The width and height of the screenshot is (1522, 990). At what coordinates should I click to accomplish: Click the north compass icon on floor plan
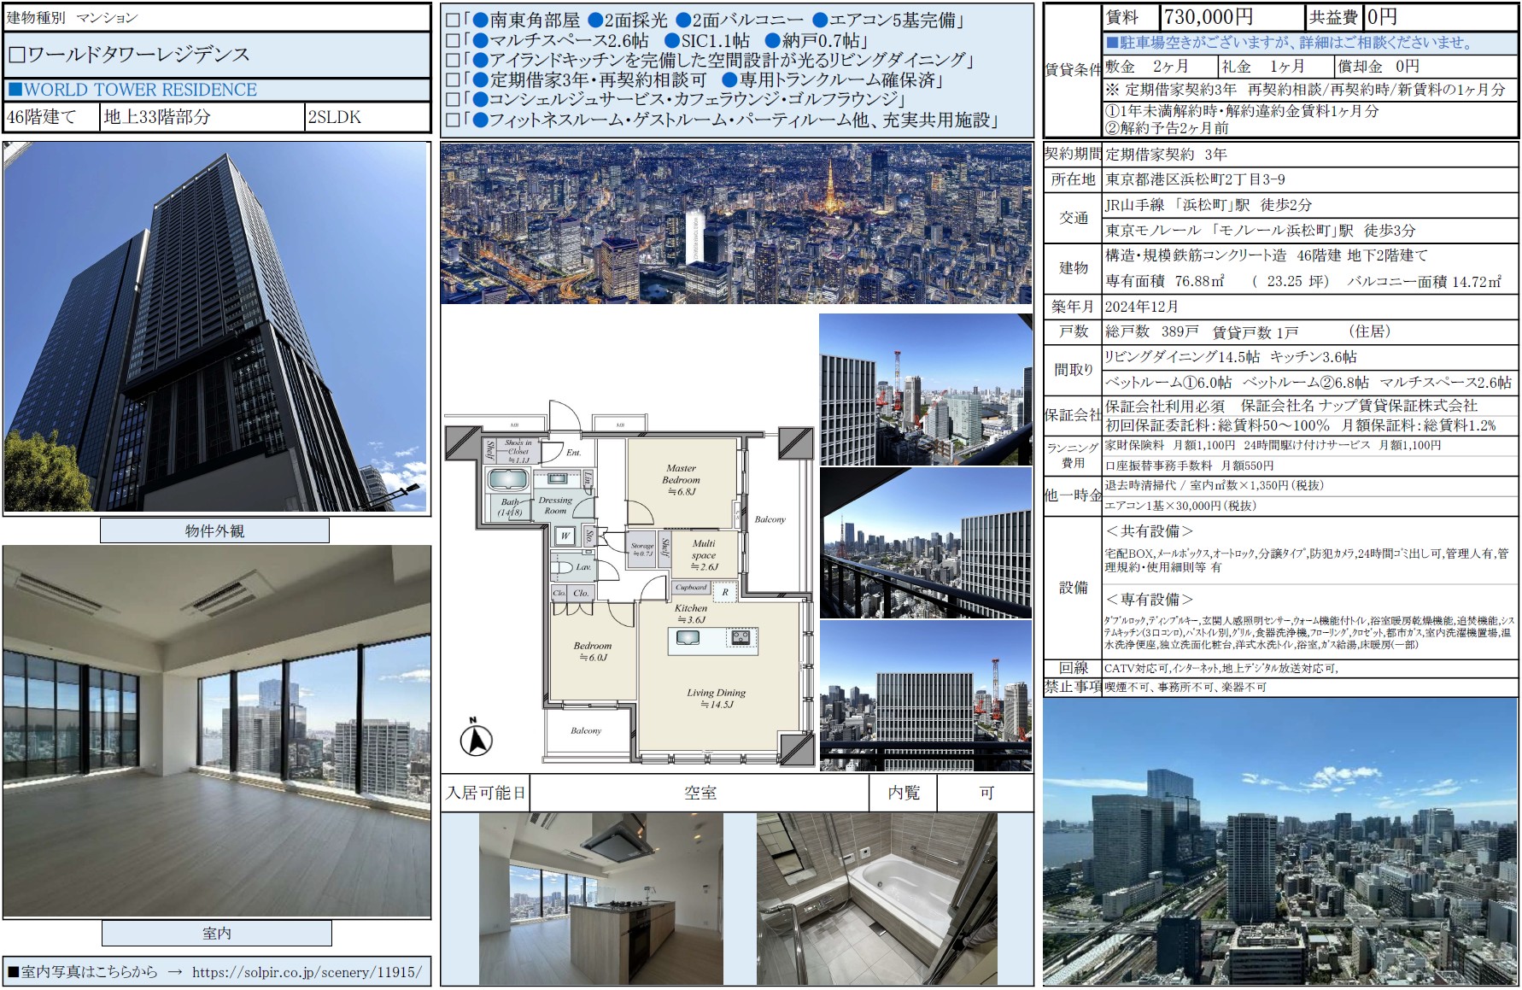(x=476, y=739)
